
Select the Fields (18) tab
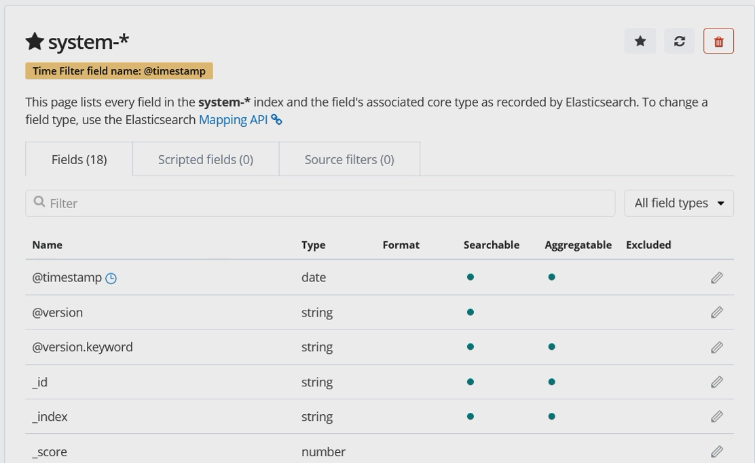click(79, 160)
